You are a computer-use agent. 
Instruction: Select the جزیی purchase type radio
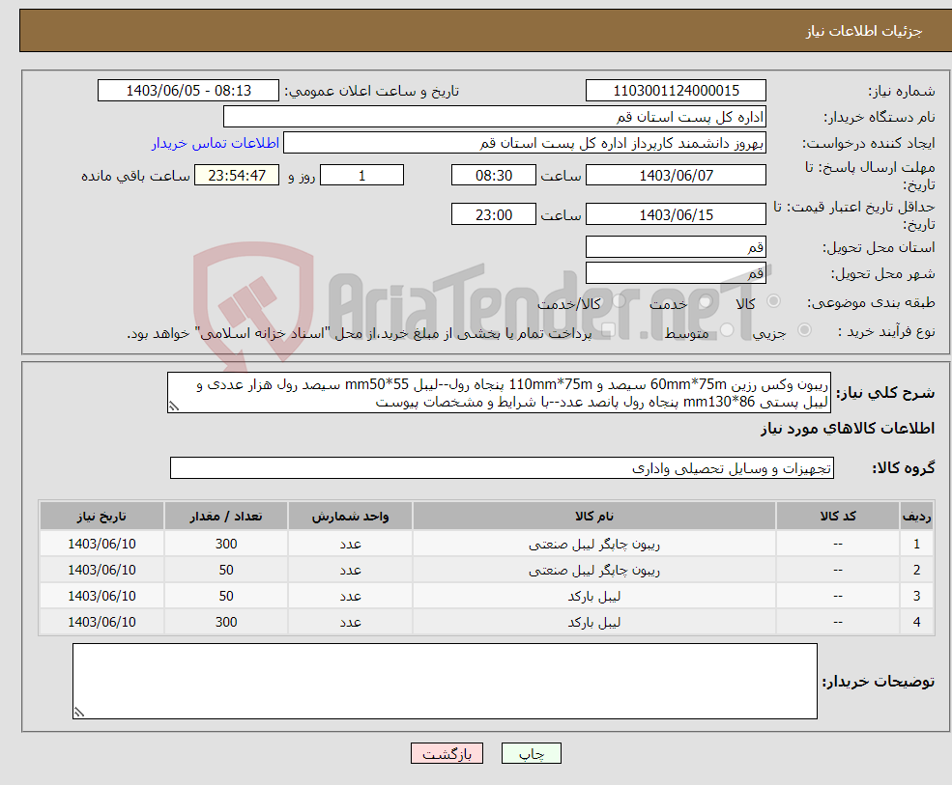(804, 330)
